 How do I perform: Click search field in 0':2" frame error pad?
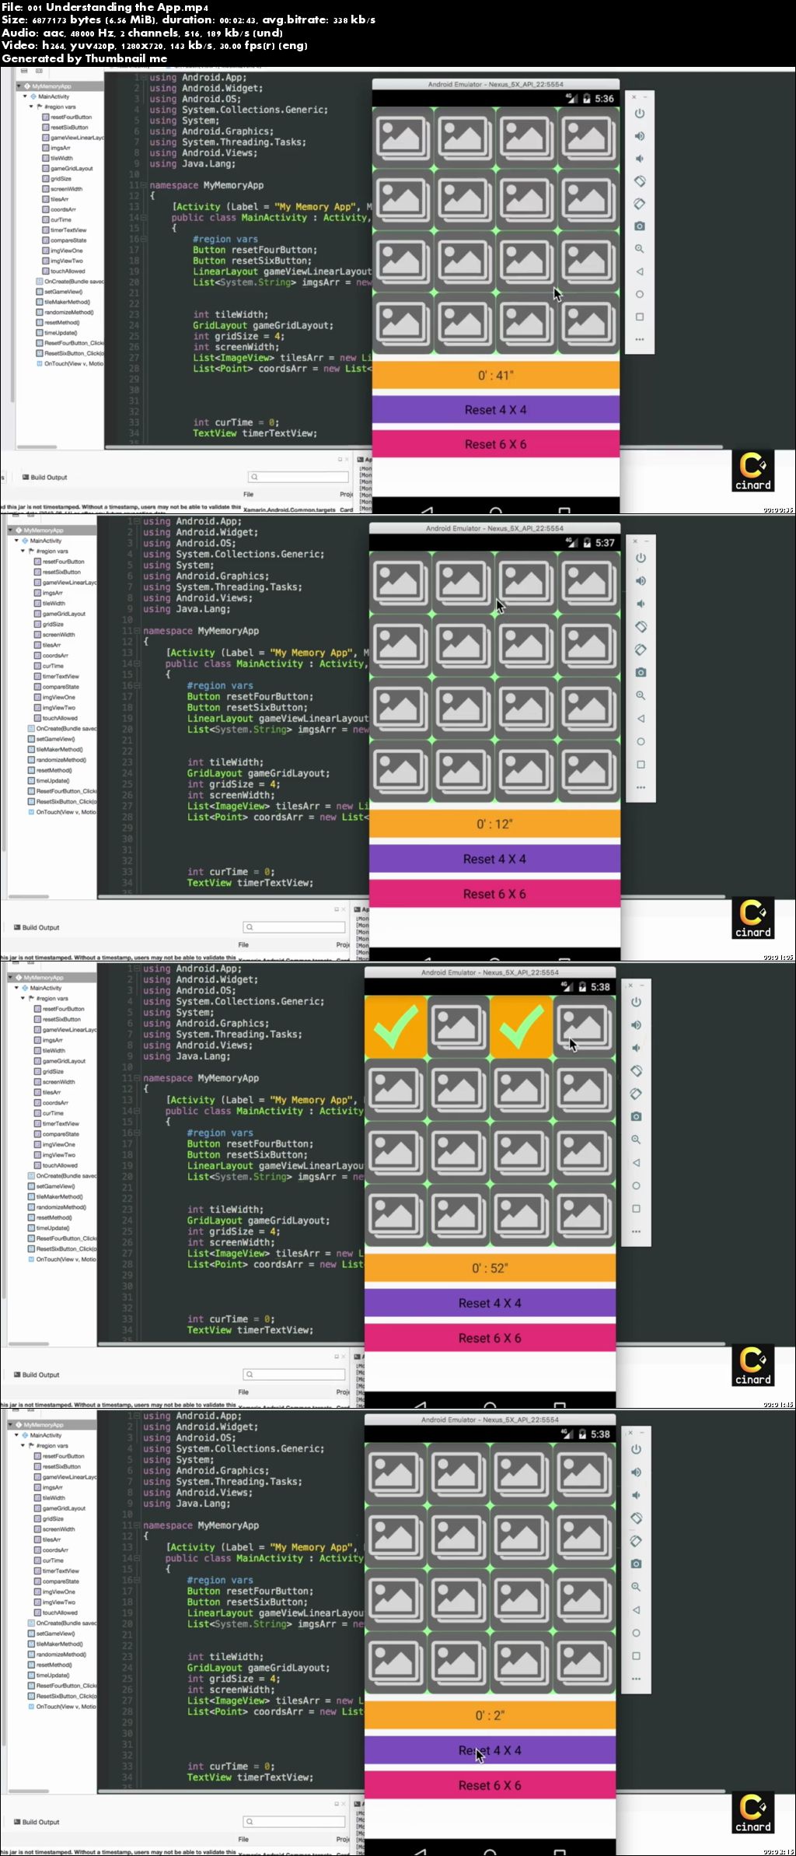click(x=294, y=1822)
